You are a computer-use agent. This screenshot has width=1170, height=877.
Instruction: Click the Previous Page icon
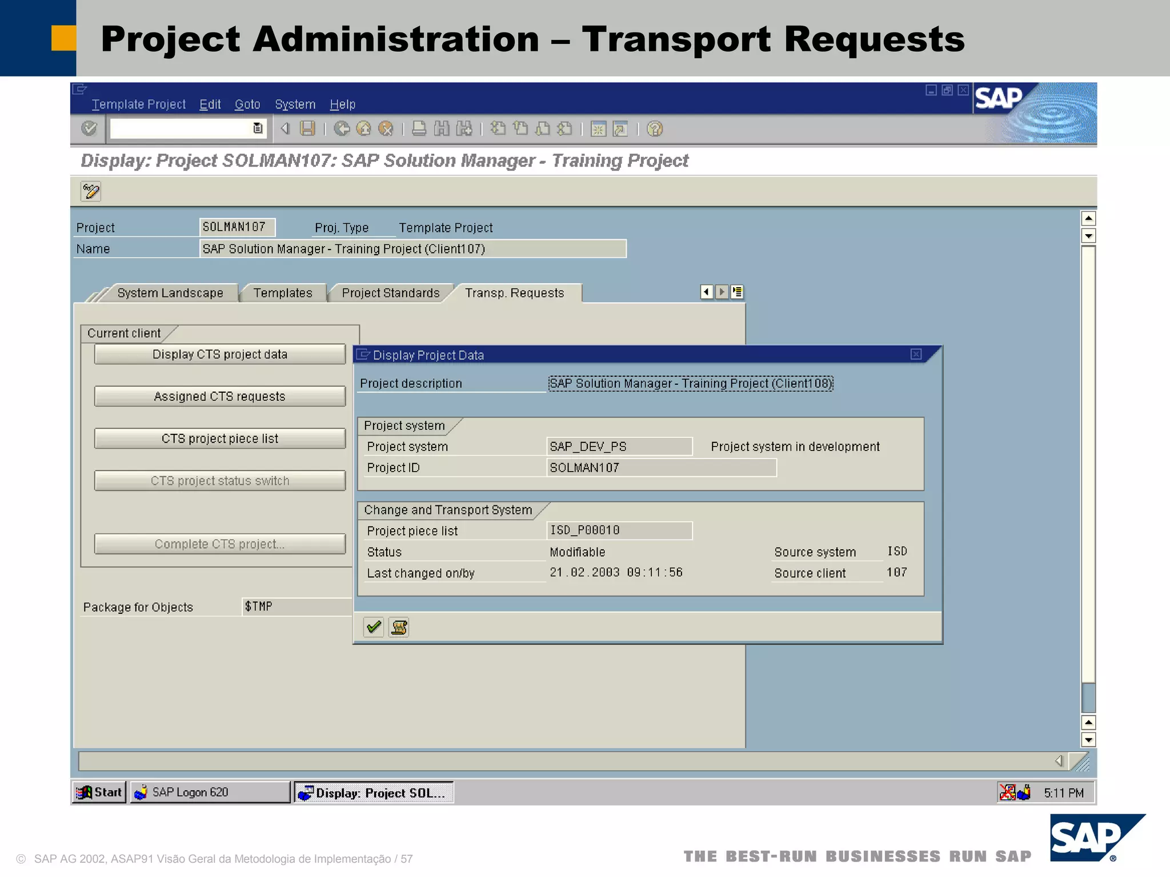click(x=520, y=129)
